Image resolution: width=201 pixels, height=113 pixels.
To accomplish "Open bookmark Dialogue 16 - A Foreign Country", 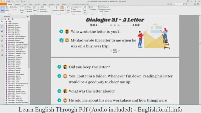I will tap(17, 53).
